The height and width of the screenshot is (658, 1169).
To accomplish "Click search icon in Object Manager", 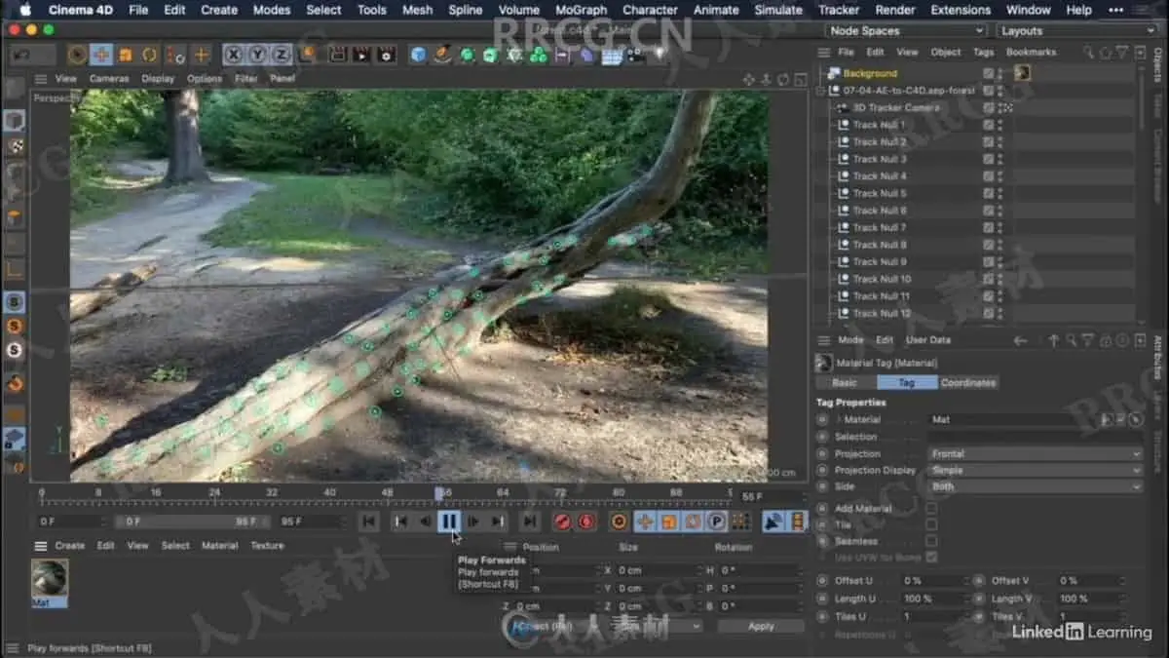I will 1088,52.
